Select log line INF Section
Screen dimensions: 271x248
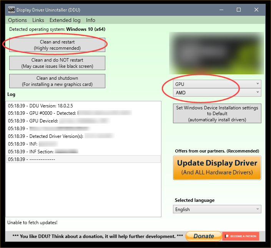(83, 152)
